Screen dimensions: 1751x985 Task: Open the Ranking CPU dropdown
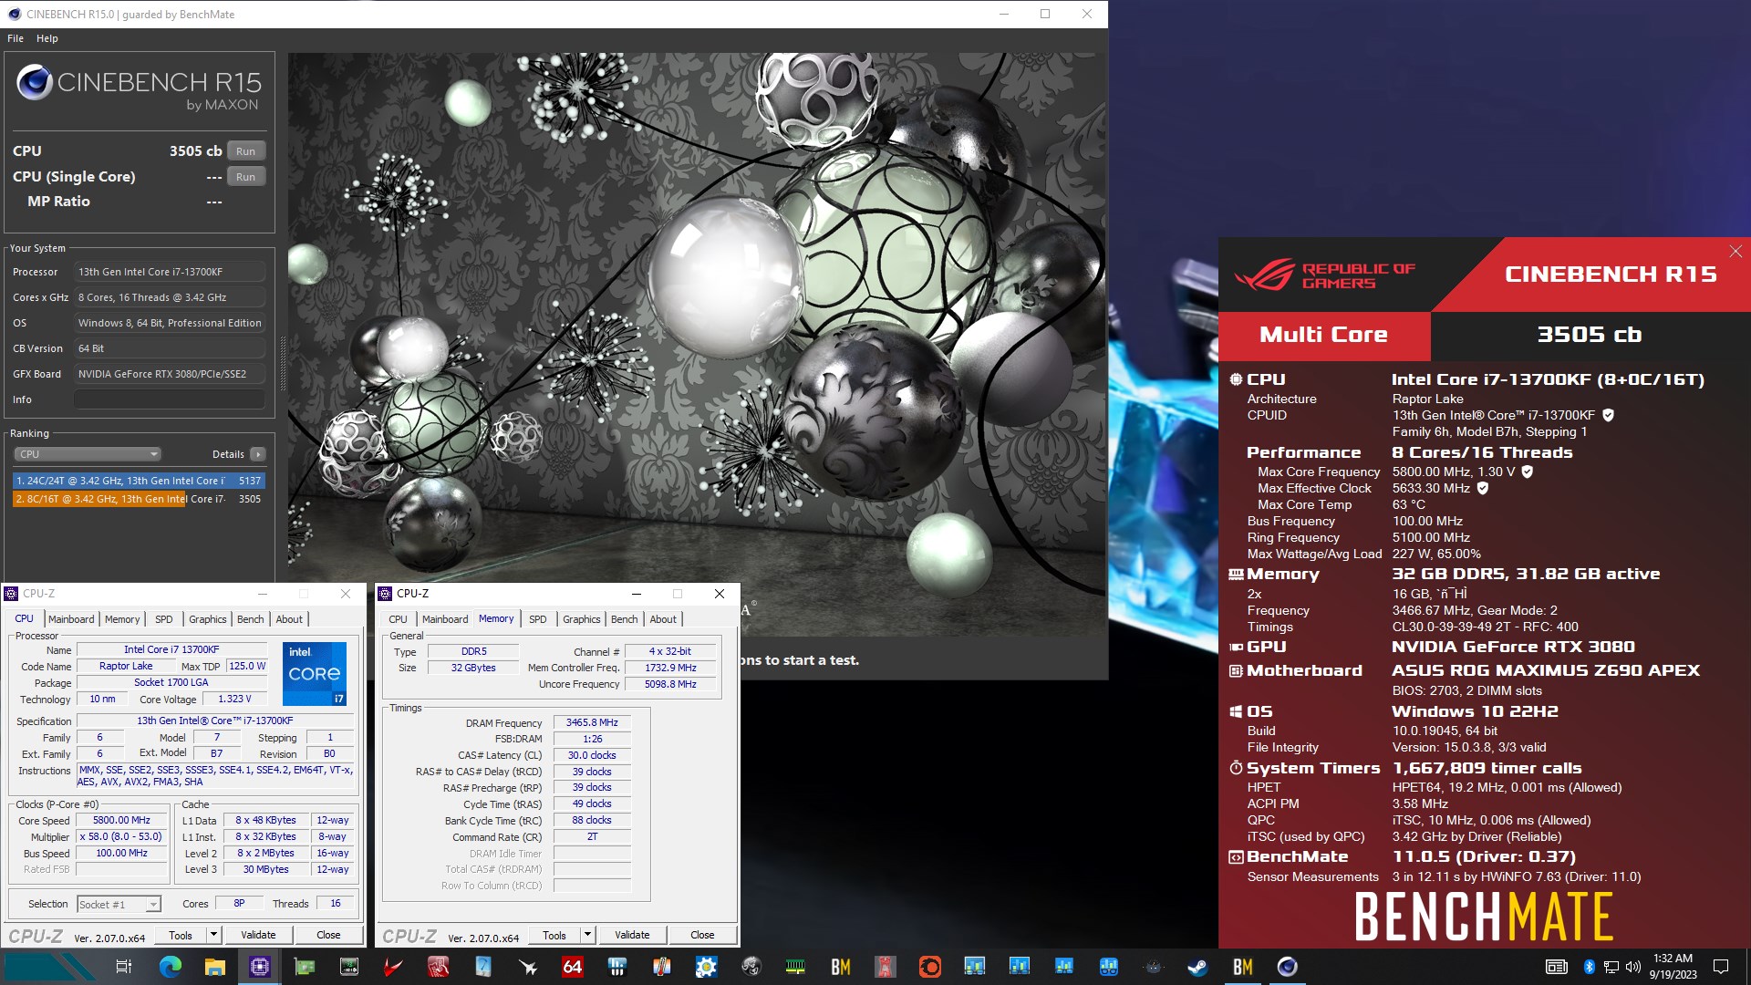(x=88, y=454)
